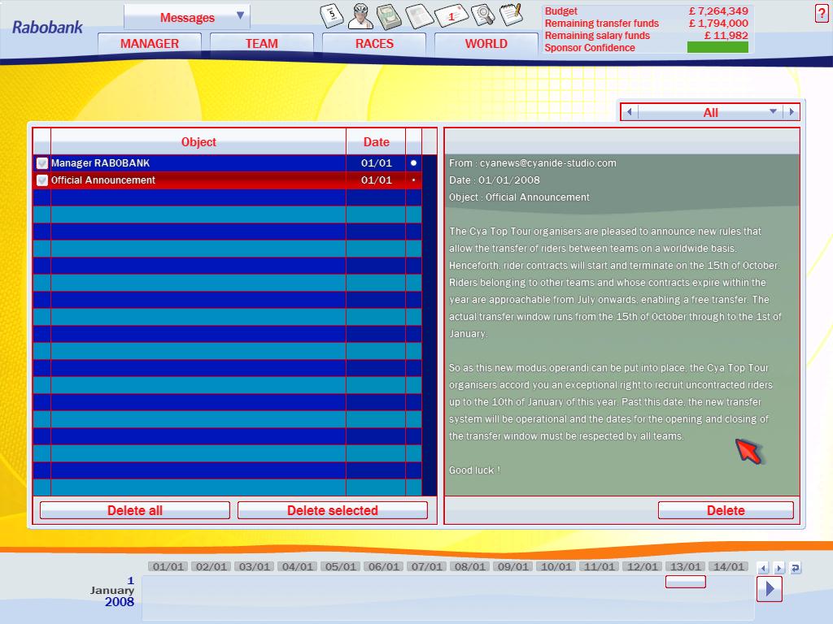Tick the checkbox for Manager RABOBANK message
The height and width of the screenshot is (624, 833).
(x=42, y=163)
